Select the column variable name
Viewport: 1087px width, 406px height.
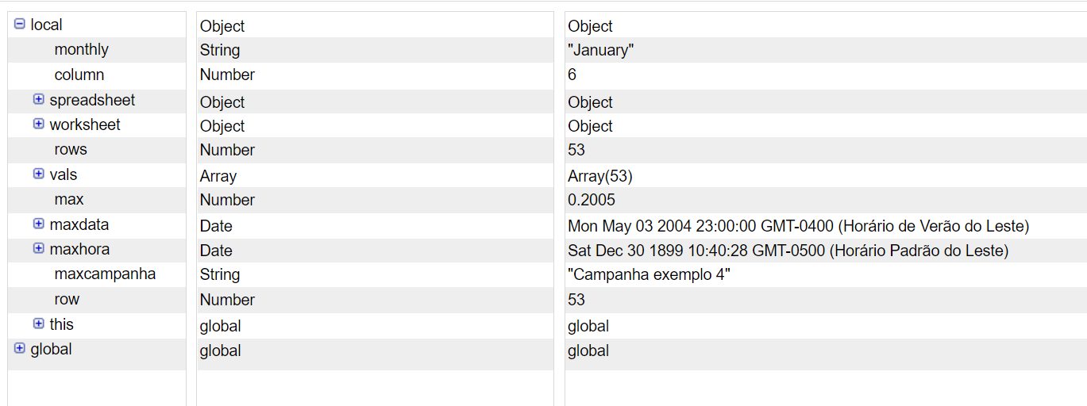pos(79,75)
